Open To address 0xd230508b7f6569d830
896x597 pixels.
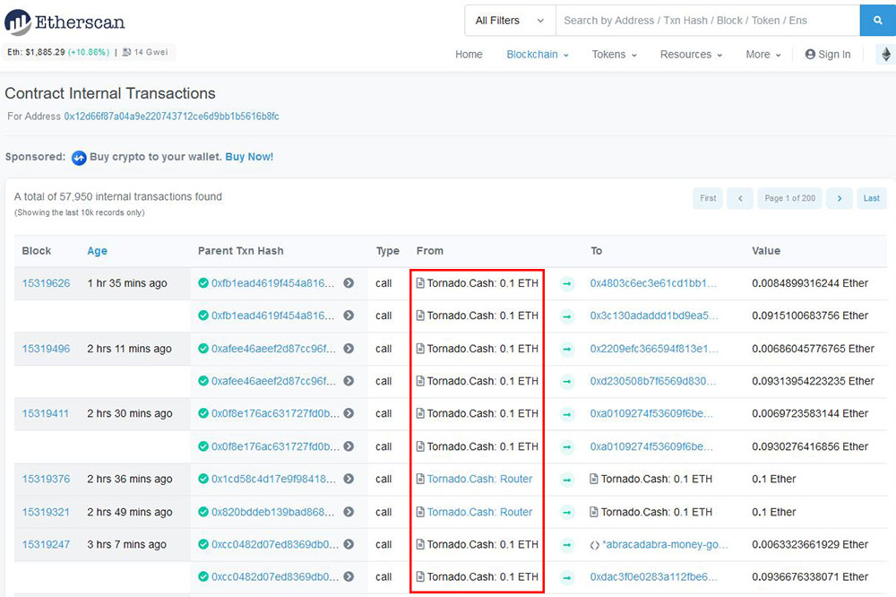click(x=653, y=381)
